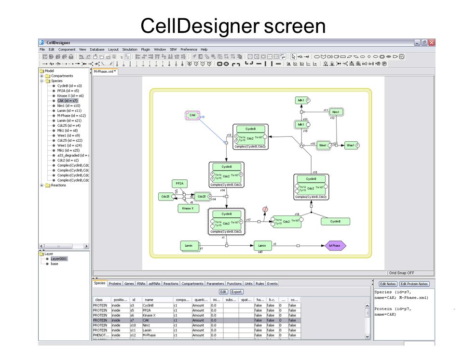Expand the Compartments tree folder
The image size is (463, 347).
click(x=41, y=76)
